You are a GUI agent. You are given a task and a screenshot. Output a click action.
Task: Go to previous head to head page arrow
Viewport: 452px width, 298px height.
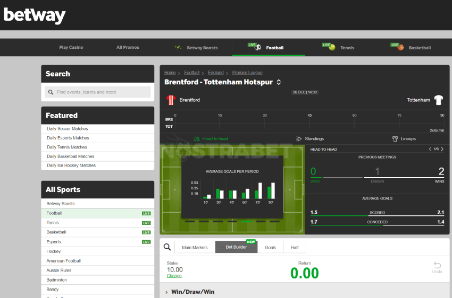pyautogui.click(x=430, y=149)
